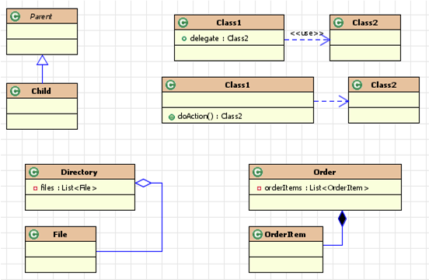Select the private field icon beside files

(x=35, y=188)
